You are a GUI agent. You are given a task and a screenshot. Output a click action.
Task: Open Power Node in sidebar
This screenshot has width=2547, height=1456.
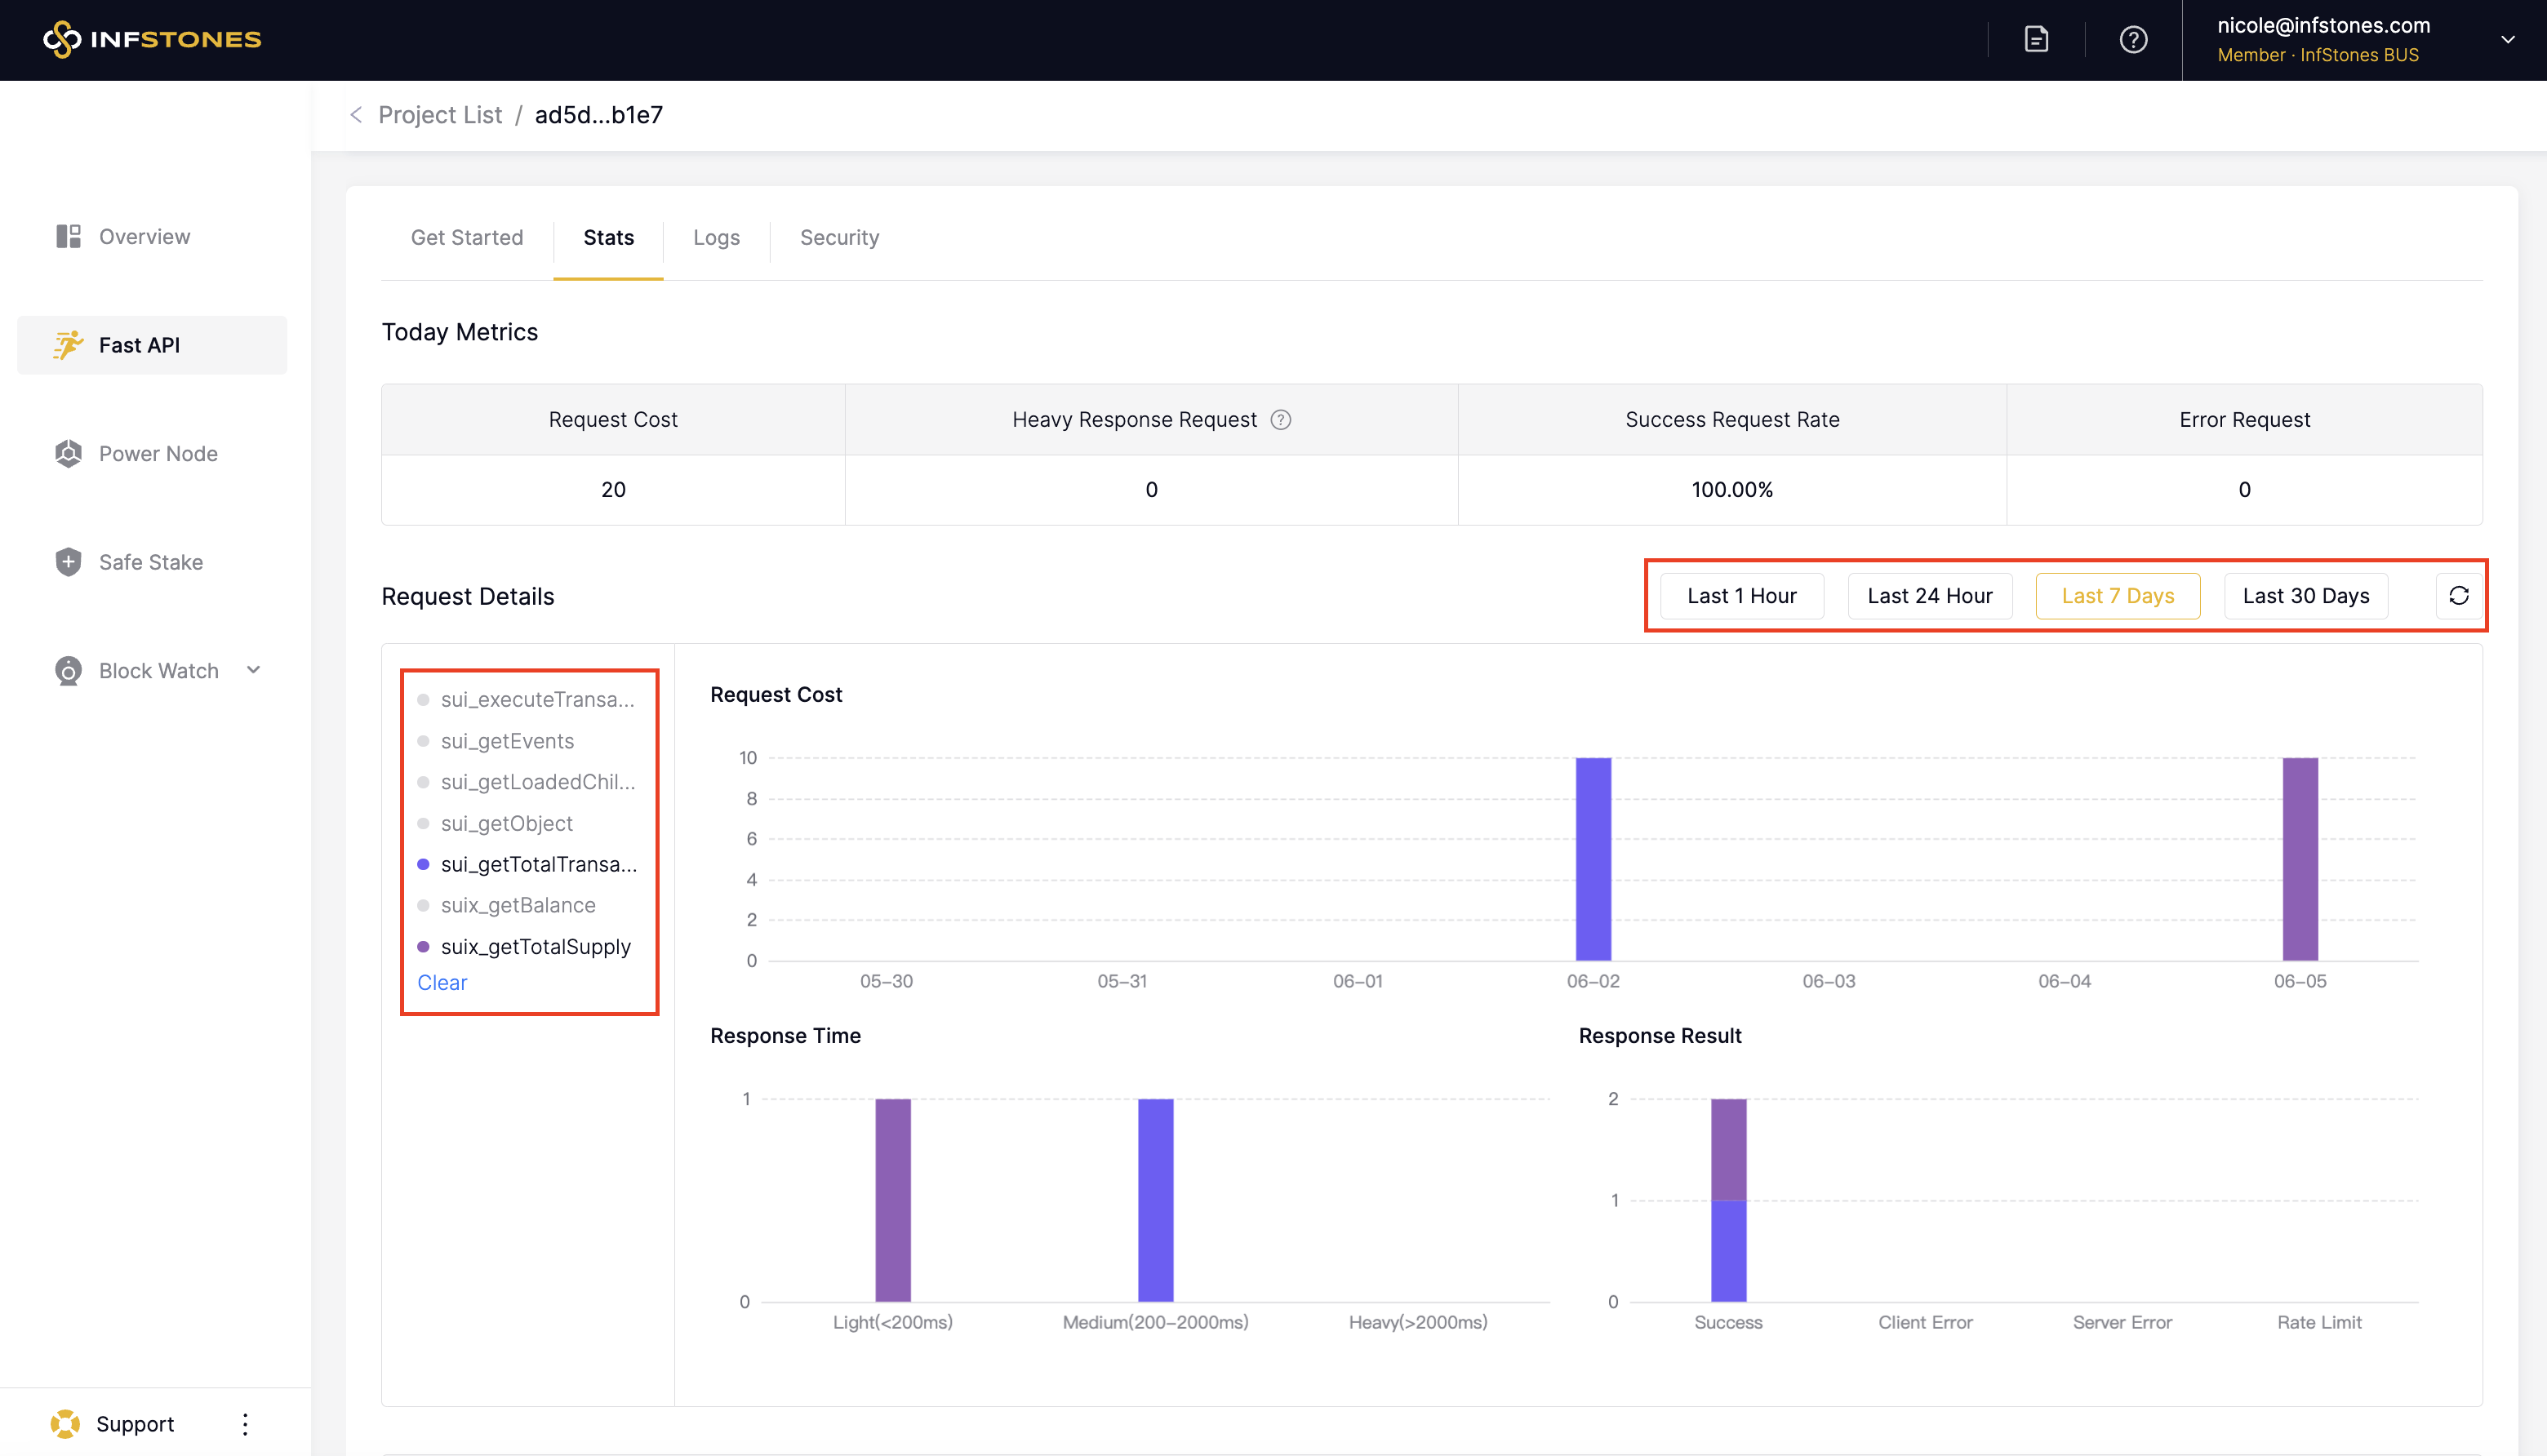[x=157, y=453]
